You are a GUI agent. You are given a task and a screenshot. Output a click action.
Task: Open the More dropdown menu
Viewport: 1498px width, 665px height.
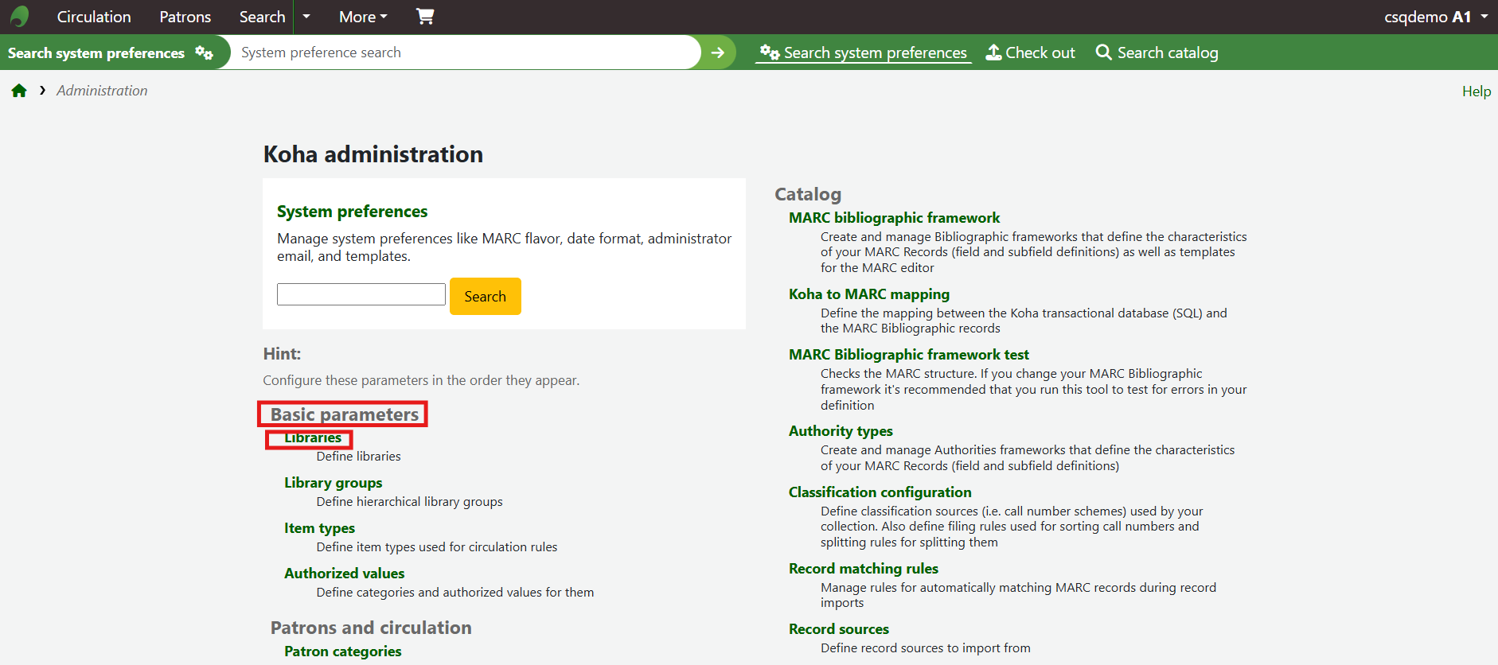click(363, 17)
